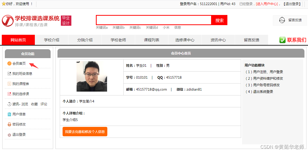Click the student profile photo
The width and height of the screenshot is (308, 152).
coord(92,76)
